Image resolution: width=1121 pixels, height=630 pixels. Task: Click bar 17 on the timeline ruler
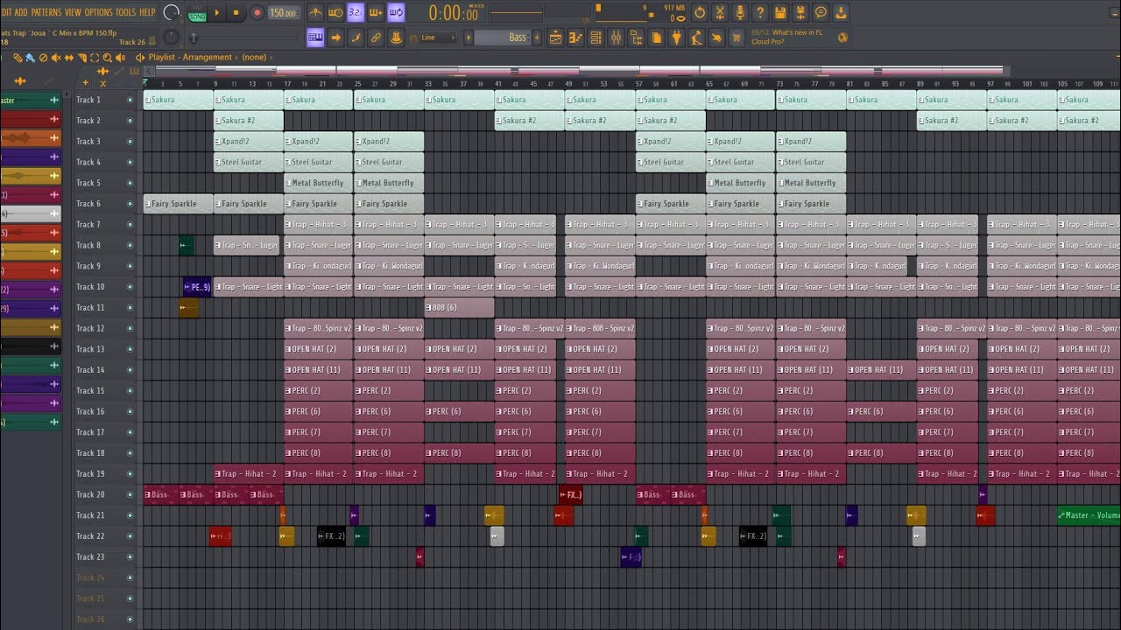click(287, 84)
